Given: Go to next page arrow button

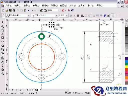Looking at the screenshot, I should point(28,90).
